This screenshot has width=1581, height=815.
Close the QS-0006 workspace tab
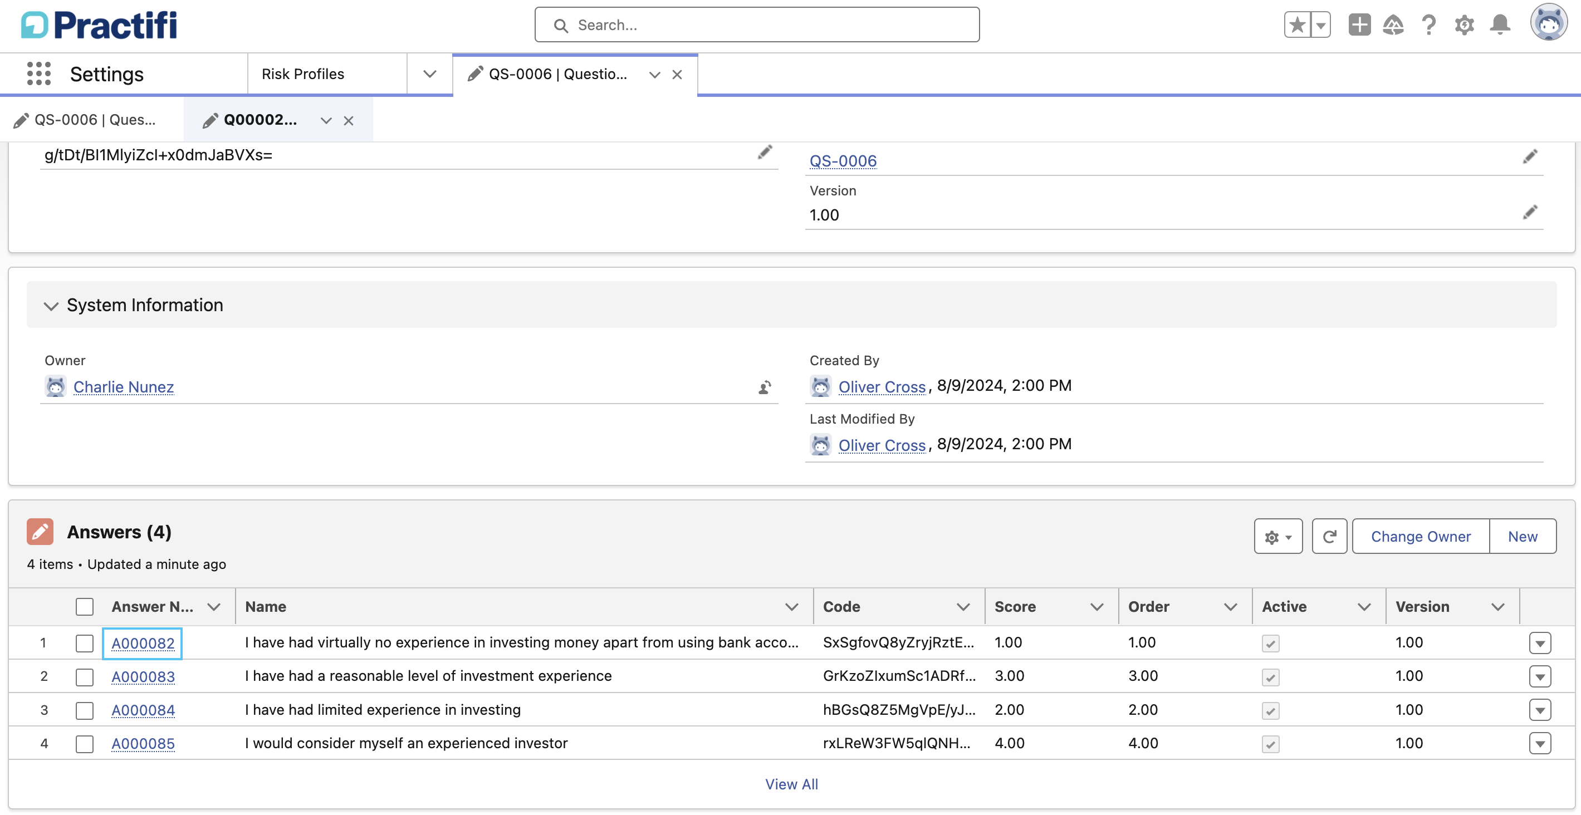[677, 74]
